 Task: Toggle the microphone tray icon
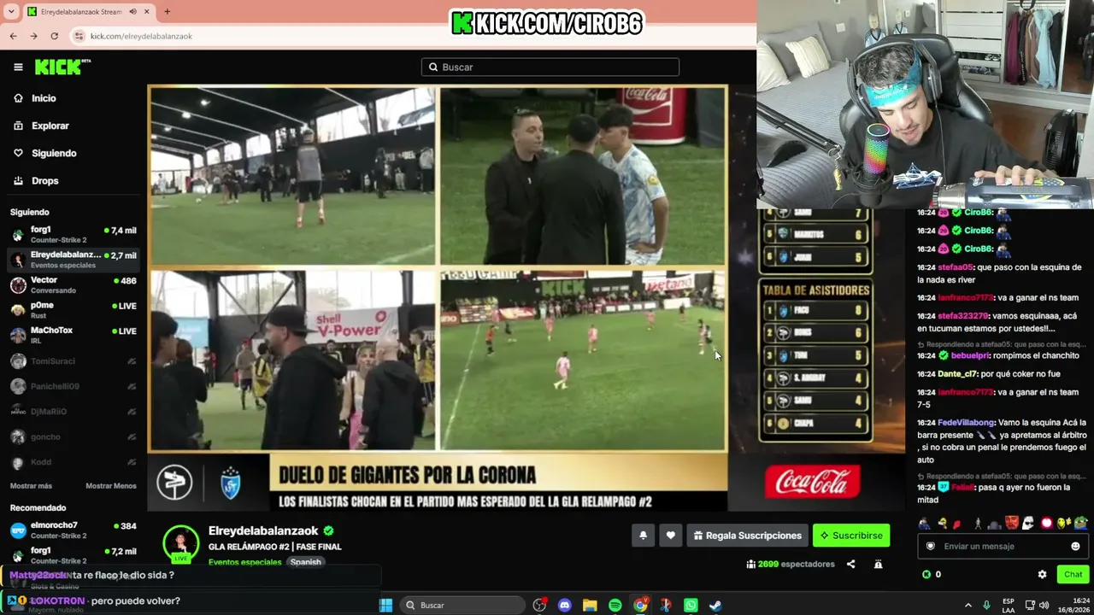point(987,605)
